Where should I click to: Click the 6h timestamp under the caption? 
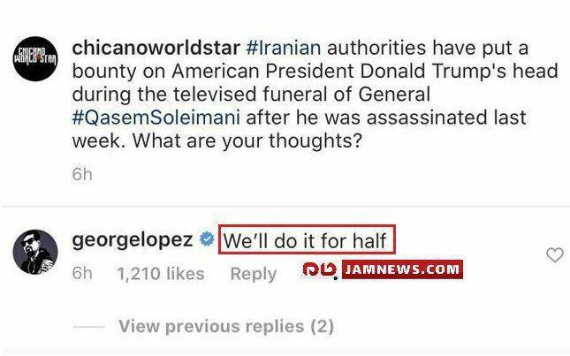[x=82, y=174]
